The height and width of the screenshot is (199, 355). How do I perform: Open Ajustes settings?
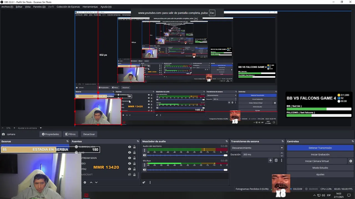click(320, 174)
